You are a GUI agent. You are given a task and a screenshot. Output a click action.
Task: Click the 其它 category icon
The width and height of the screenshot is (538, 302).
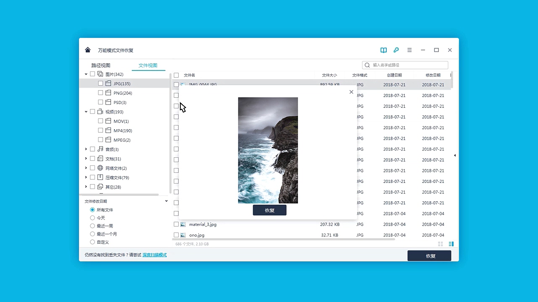pos(100,187)
